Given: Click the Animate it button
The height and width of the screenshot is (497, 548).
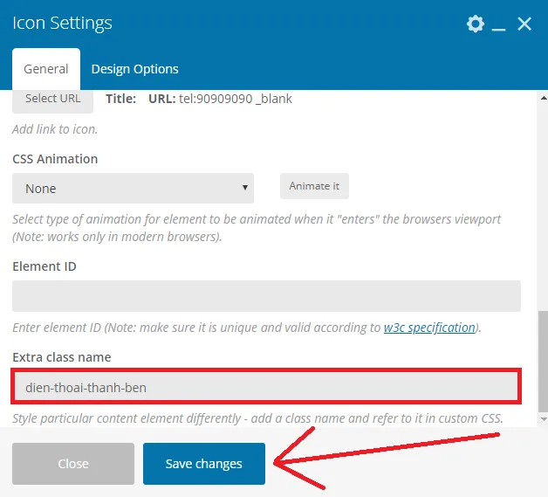Looking at the screenshot, I should tap(314, 186).
